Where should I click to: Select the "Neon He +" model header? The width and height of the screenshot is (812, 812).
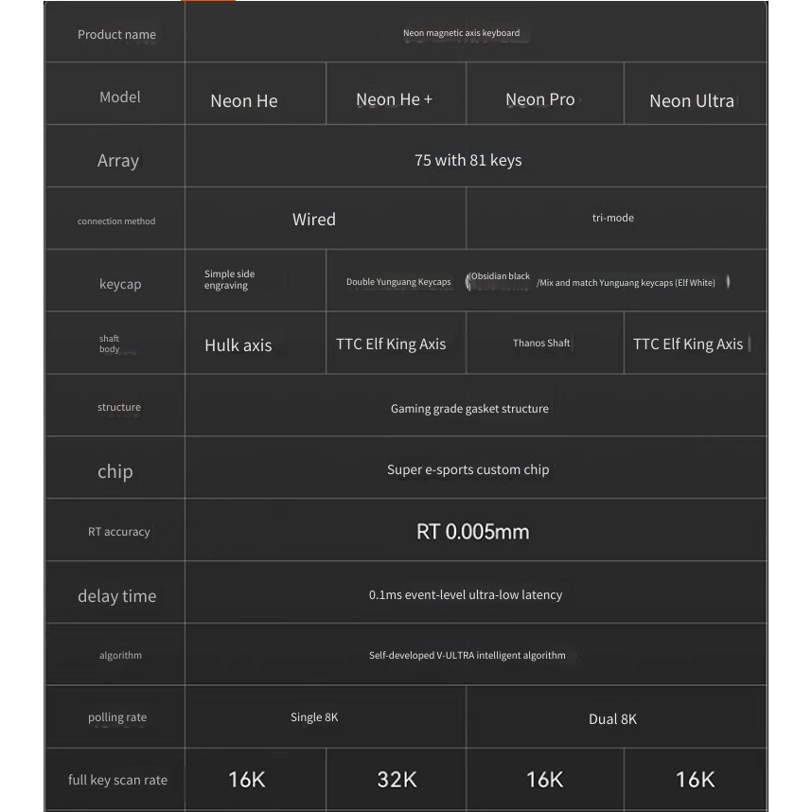tap(394, 99)
